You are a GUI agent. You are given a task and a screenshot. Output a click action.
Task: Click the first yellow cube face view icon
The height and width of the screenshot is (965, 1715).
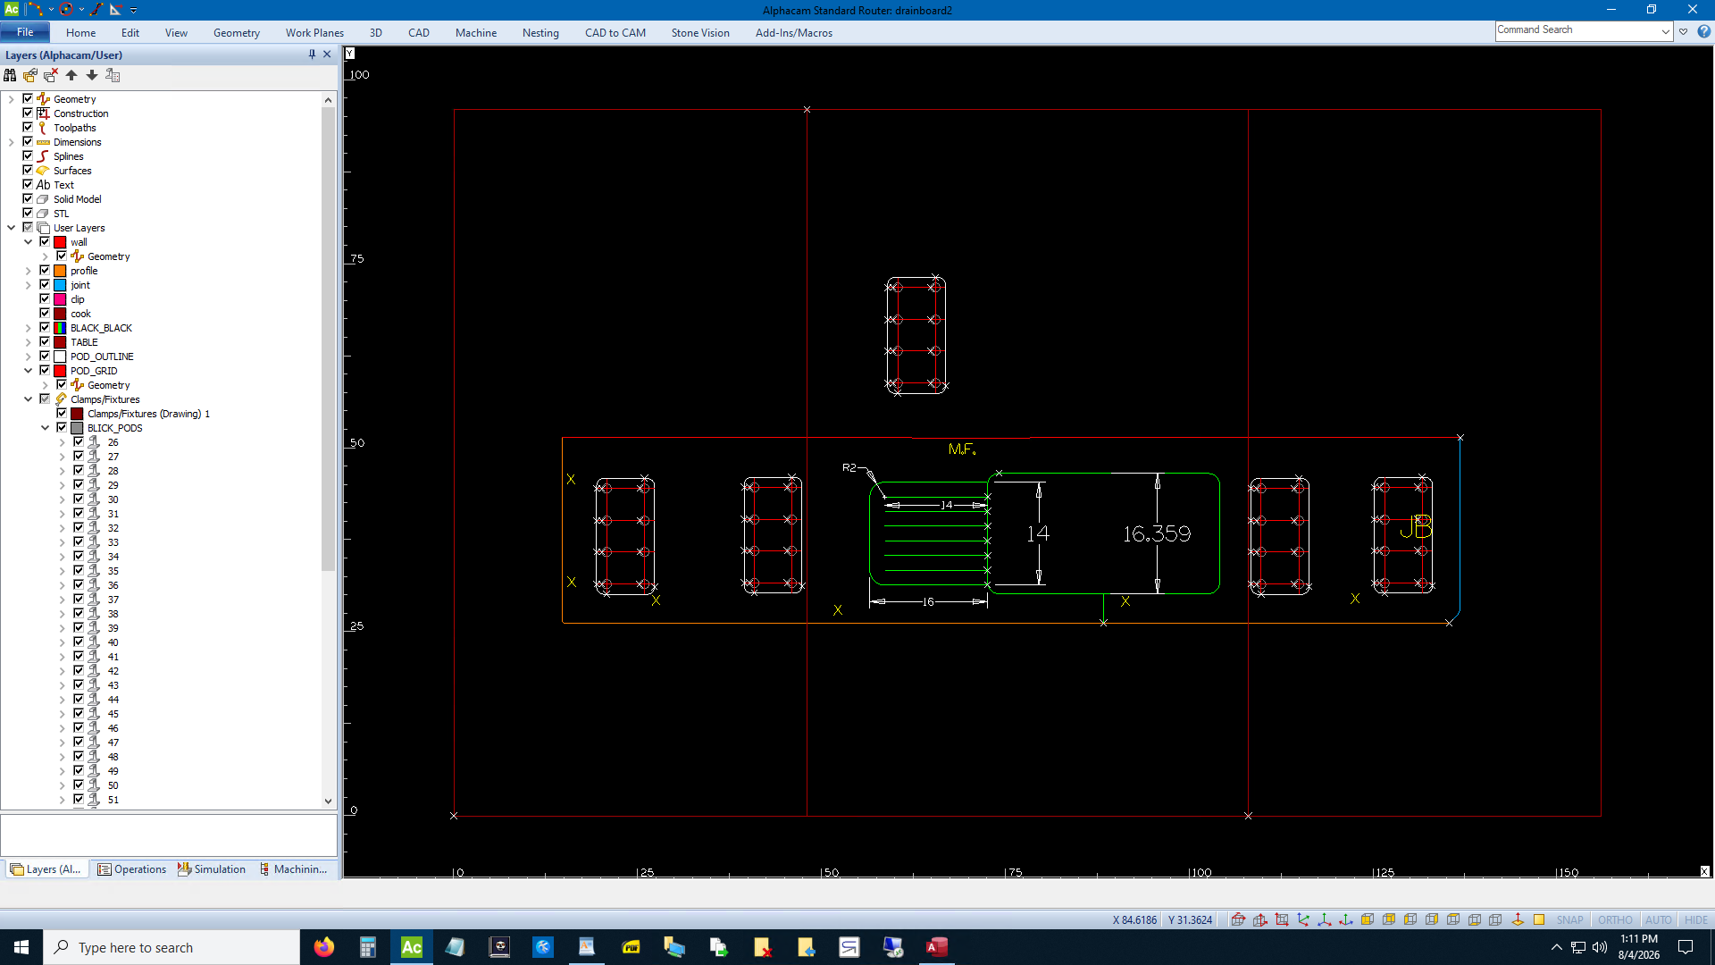(x=1368, y=919)
